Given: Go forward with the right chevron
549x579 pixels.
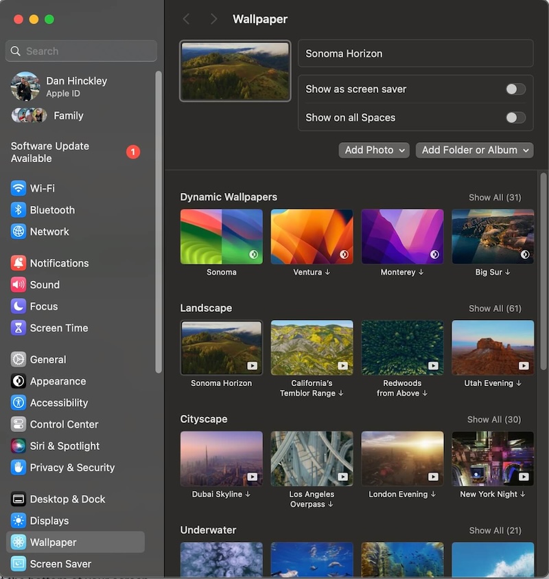Looking at the screenshot, I should tap(213, 19).
